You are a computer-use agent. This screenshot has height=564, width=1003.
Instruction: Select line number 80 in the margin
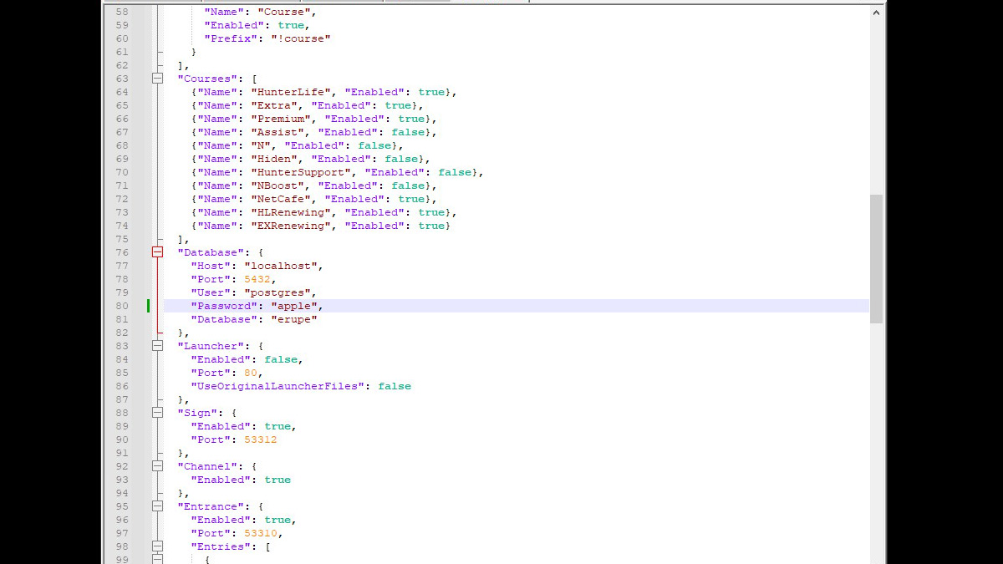click(122, 306)
